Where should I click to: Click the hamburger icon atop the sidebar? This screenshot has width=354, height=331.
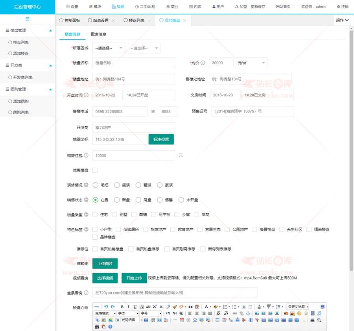pos(28,19)
